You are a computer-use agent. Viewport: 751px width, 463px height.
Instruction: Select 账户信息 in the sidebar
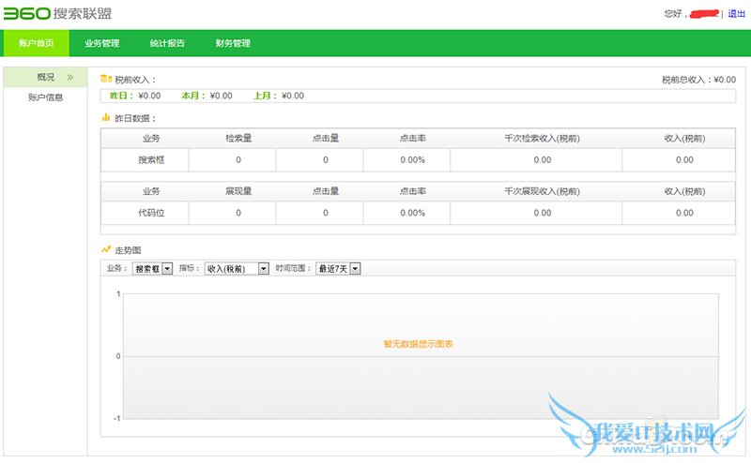click(x=45, y=97)
